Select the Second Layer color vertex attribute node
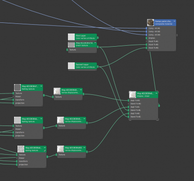 pos(82,66)
